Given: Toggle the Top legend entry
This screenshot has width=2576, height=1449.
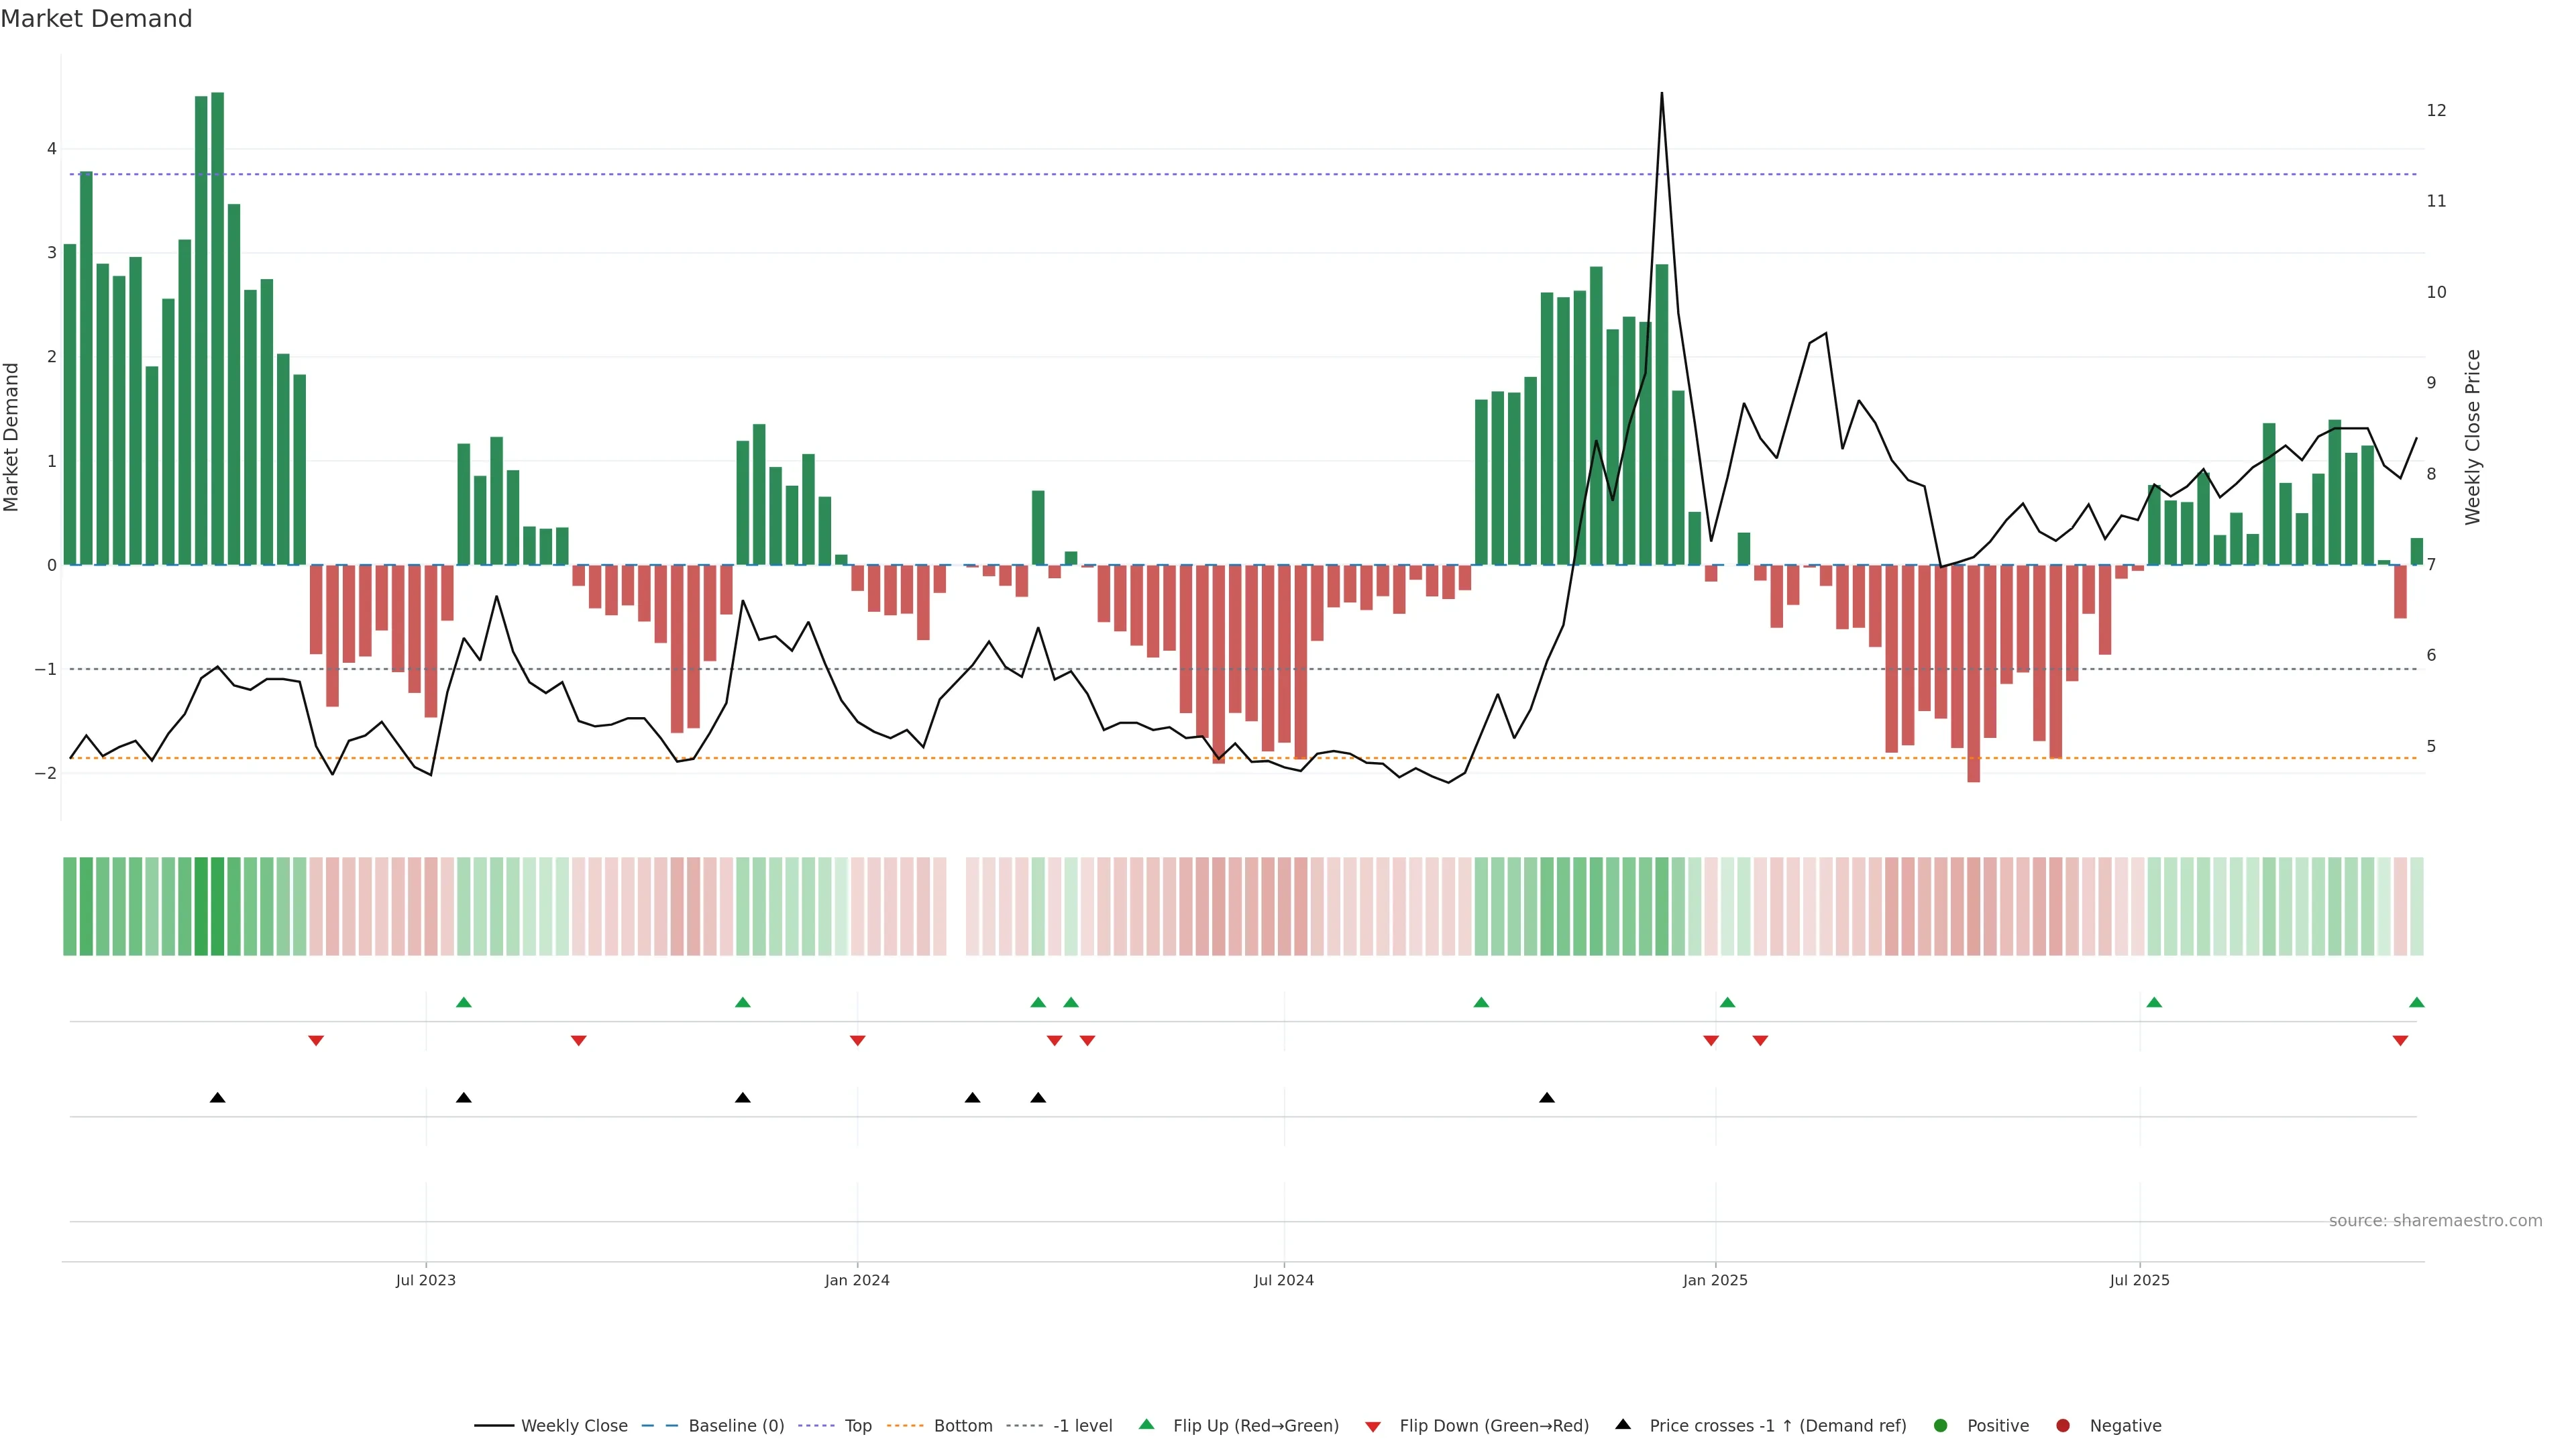Looking at the screenshot, I should (x=857, y=1425).
